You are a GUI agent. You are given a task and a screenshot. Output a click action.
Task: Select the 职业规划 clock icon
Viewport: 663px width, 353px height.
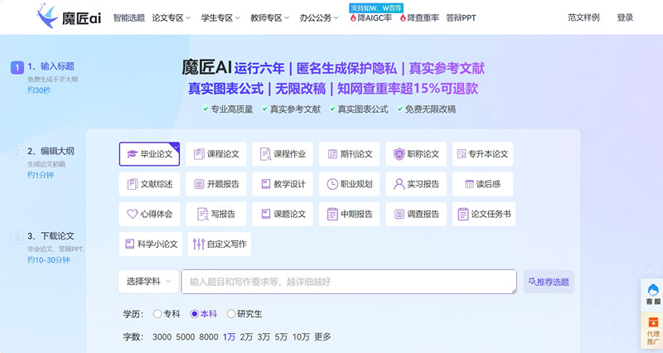(333, 184)
